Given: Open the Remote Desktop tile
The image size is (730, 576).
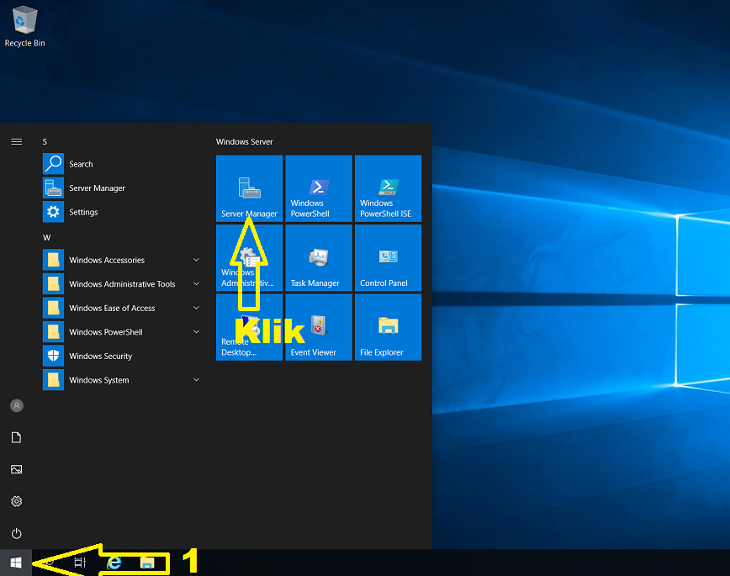Looking at the screenshot, I should [249, 327].
